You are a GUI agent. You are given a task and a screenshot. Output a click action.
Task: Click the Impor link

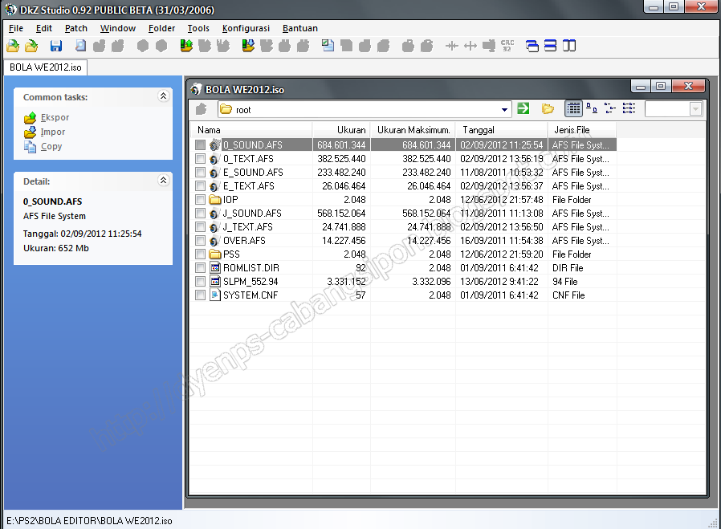(x=52, y=132)
